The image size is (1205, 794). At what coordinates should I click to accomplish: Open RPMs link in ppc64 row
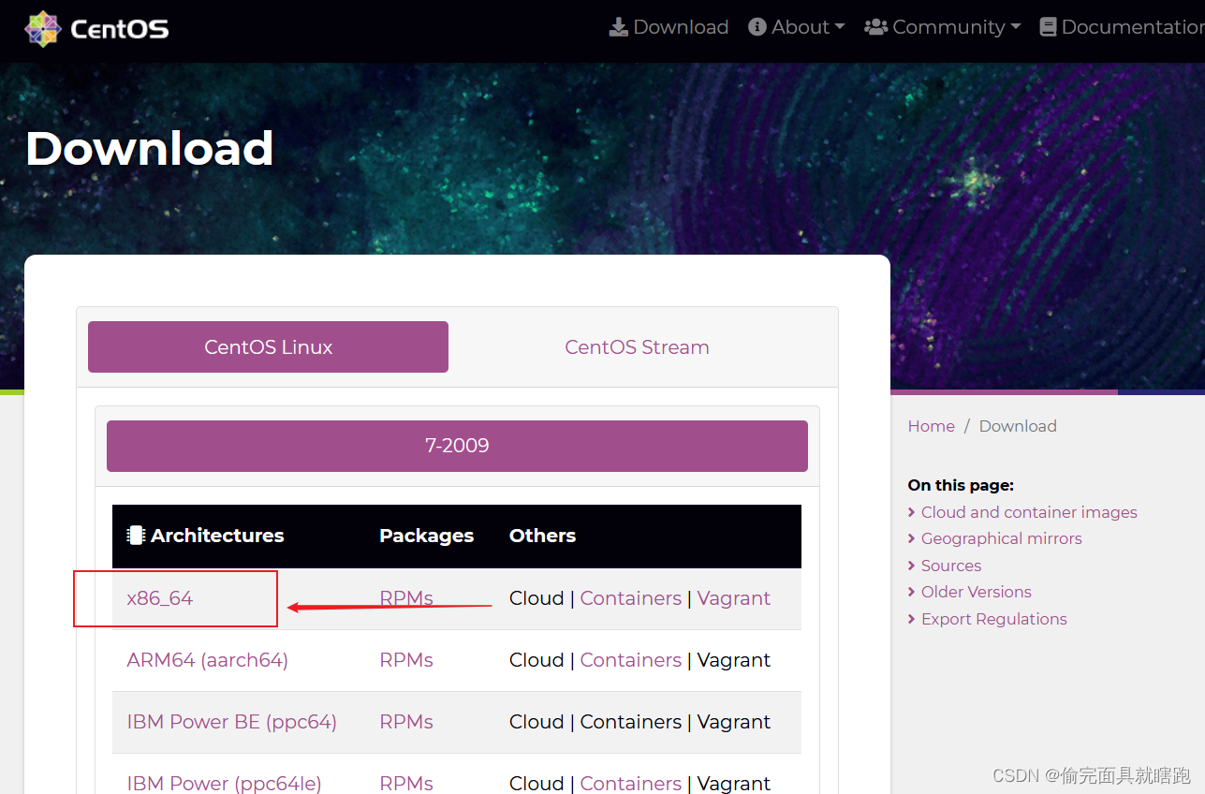click(406, 722)
